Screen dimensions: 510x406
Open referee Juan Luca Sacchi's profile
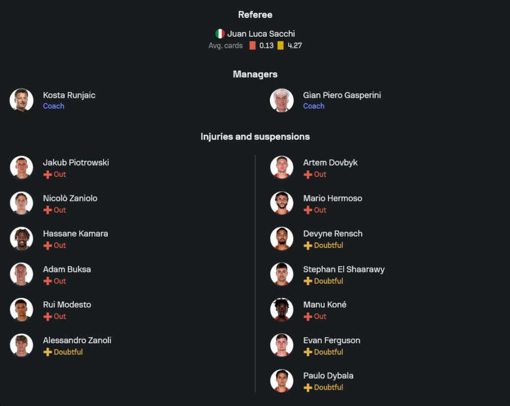click(261, 34)
